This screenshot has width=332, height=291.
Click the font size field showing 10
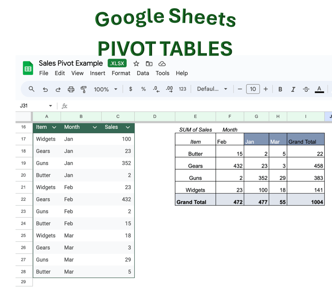click(x=253, y=89)
